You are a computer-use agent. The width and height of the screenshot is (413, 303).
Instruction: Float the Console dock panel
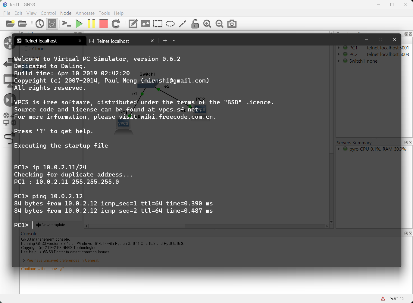[406, 233]
